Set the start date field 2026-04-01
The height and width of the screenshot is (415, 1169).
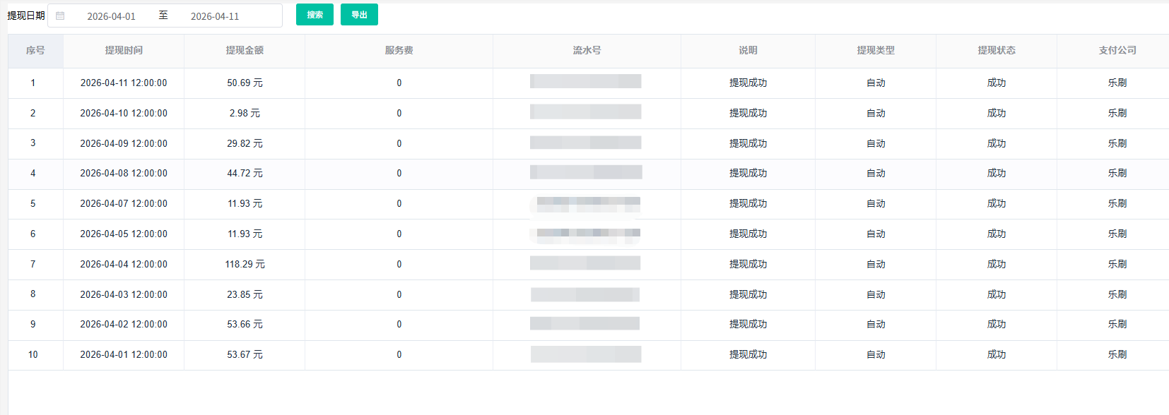(x=111, y=16)
